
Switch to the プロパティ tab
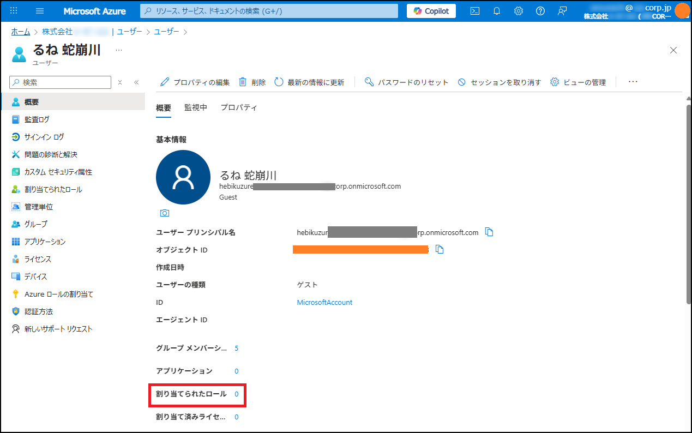coord(239,107)
